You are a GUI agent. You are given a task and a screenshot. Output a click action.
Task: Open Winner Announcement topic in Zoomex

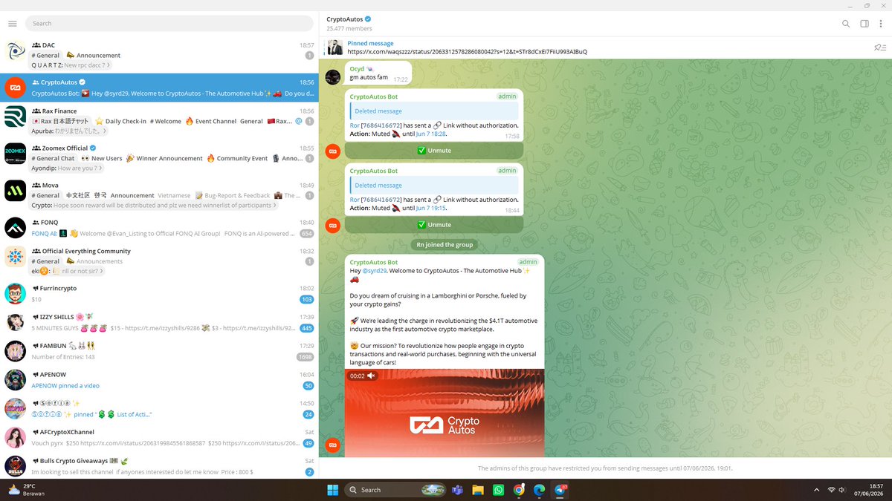[164, 158]
